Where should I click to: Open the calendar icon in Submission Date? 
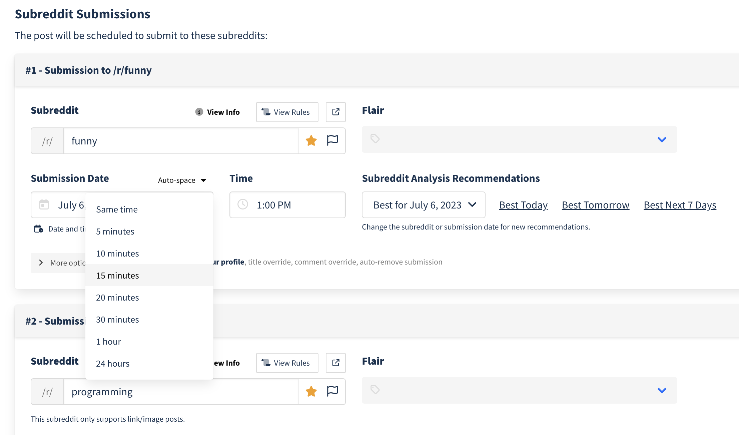[43, 204]
